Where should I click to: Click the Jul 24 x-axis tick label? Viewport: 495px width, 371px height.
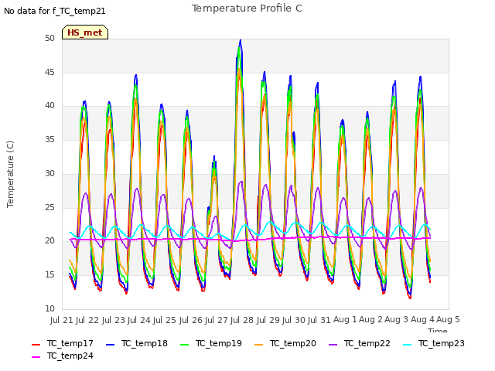click(139, 320)
